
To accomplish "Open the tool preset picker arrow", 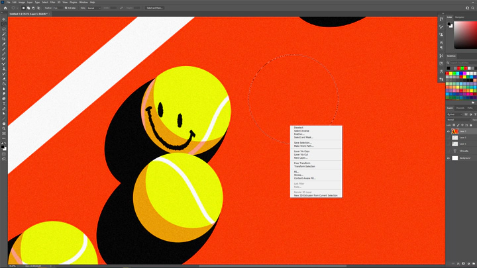I will tap(17, 8).
